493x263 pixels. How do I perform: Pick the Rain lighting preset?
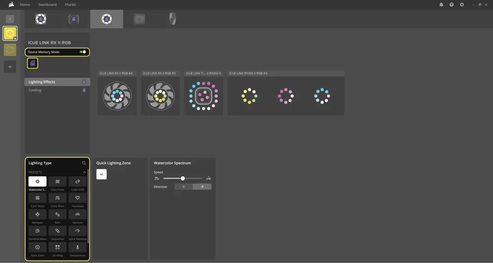[x=58, y=214]
